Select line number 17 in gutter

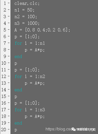pos(4,109)
